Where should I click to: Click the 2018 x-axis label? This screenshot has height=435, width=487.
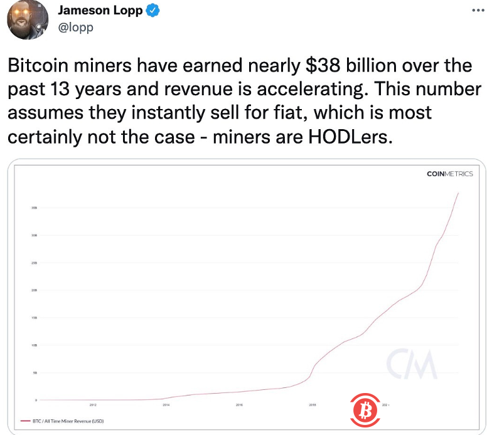click(313, 405)
